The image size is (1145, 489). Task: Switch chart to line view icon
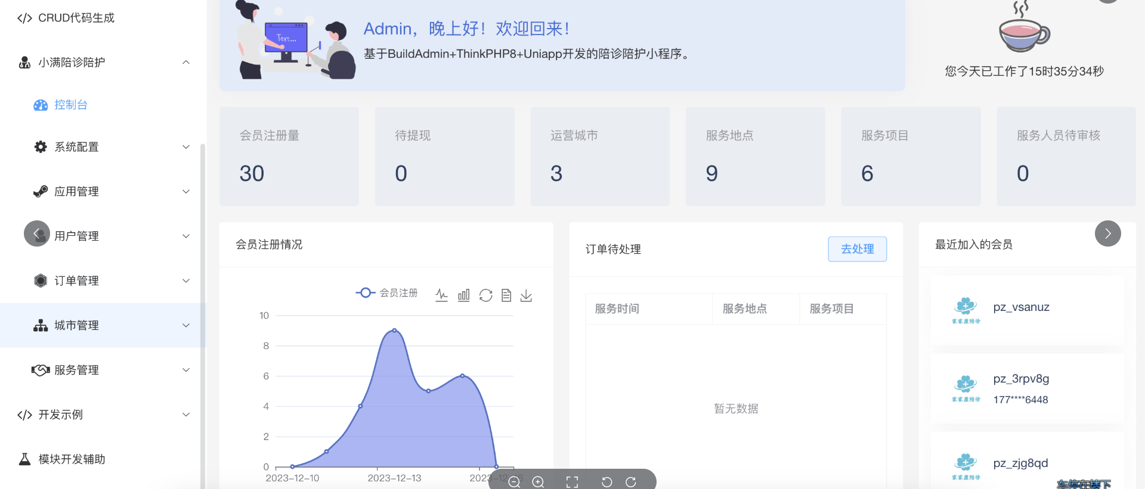tap(441, 295)
